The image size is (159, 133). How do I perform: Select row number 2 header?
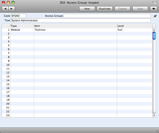(6, 34)
